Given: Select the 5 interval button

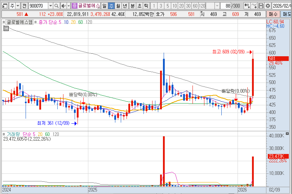Looking at the screenshot, I should coord(168,6).
